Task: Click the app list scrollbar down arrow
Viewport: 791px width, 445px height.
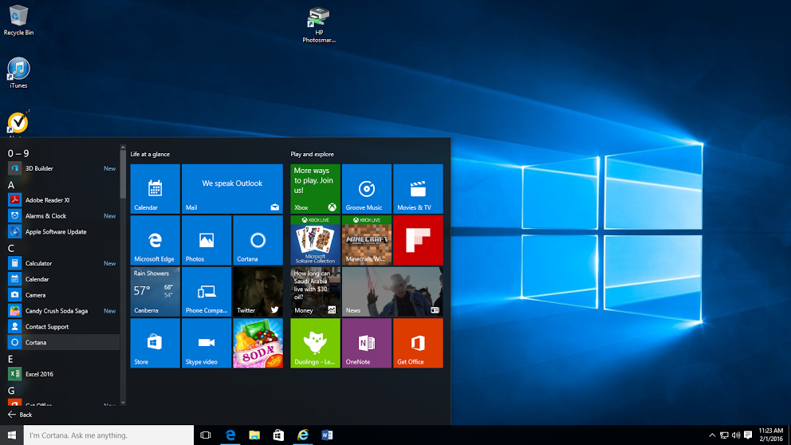Action: tap(123, 403)
